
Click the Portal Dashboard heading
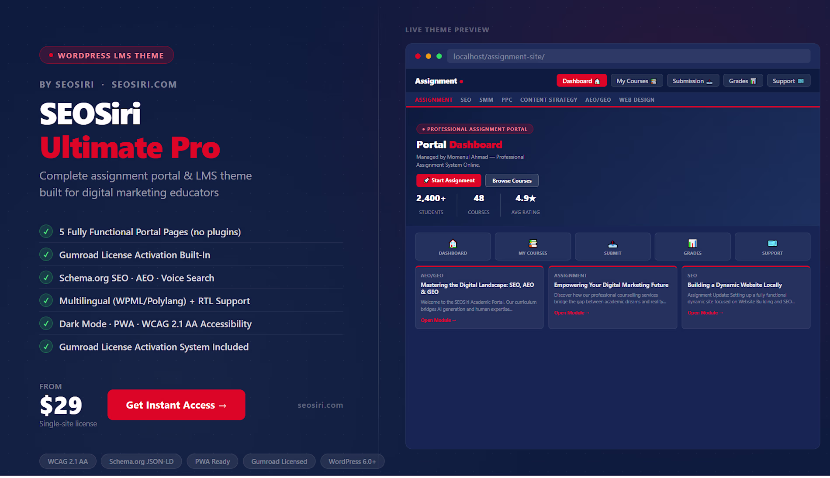(459, 144)
